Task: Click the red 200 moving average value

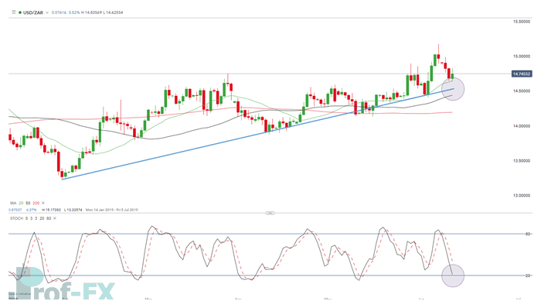Action: [36, 203]
